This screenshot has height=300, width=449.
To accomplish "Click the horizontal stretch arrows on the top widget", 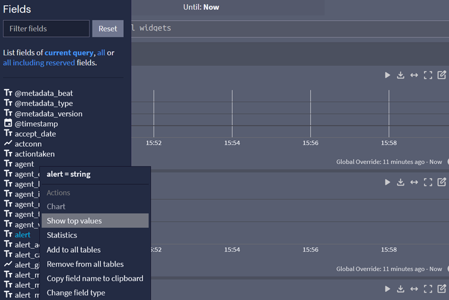I will point(414,75).
